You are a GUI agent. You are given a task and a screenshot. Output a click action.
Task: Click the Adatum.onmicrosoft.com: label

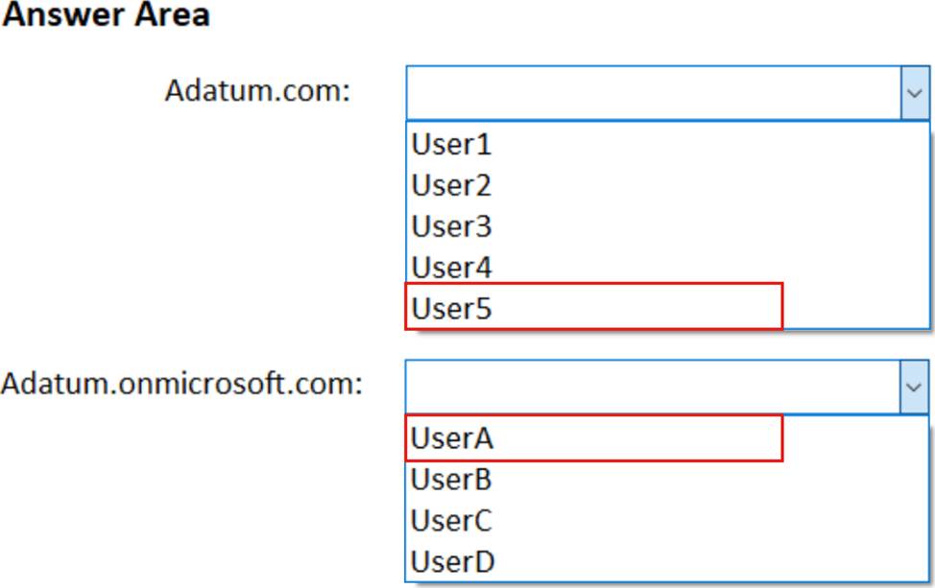point(181,385)
